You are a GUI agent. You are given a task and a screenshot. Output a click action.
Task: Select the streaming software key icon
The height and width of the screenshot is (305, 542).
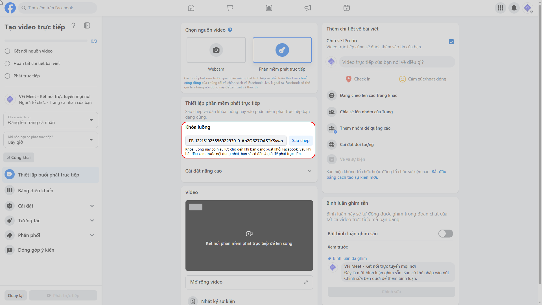[282, 50]
